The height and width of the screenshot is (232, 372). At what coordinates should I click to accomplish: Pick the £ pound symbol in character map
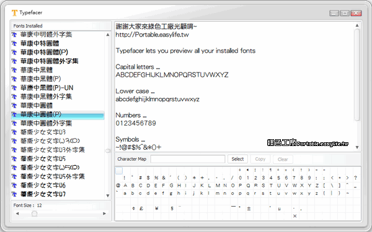click(x=141, y=208)
